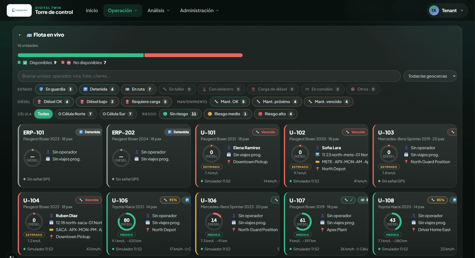The height and width of the screenshot is (258, 475).
Task: Click the Torre de Control logo
Action: pos(19,11)
